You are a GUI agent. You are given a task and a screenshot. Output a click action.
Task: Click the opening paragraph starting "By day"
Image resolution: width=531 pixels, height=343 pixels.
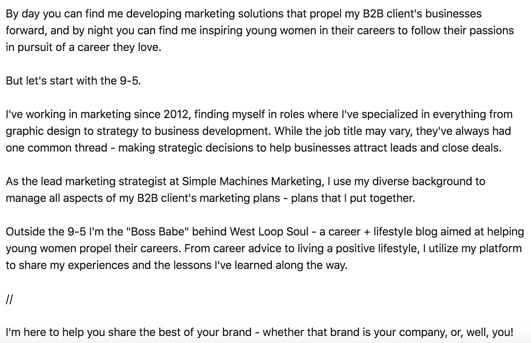pyautogui.click(x=260, y=30)
